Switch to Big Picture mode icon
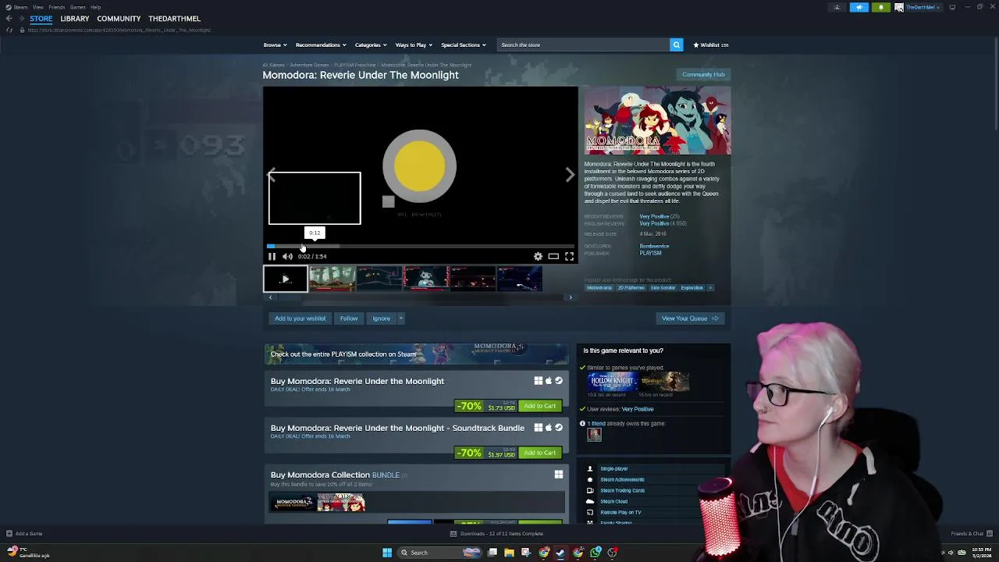 (x=952, y=7)
